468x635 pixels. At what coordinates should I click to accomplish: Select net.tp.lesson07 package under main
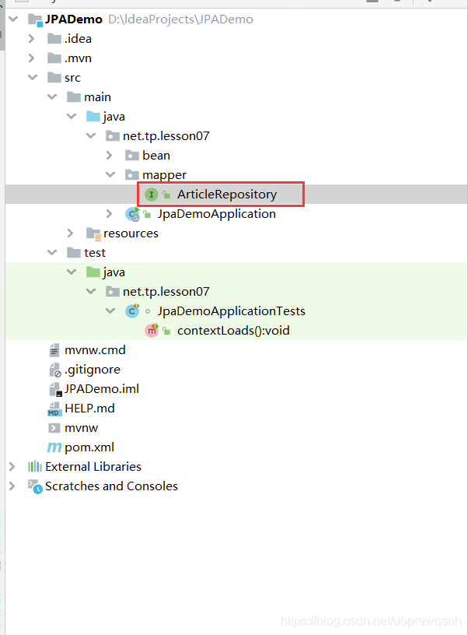pos(166,136)
